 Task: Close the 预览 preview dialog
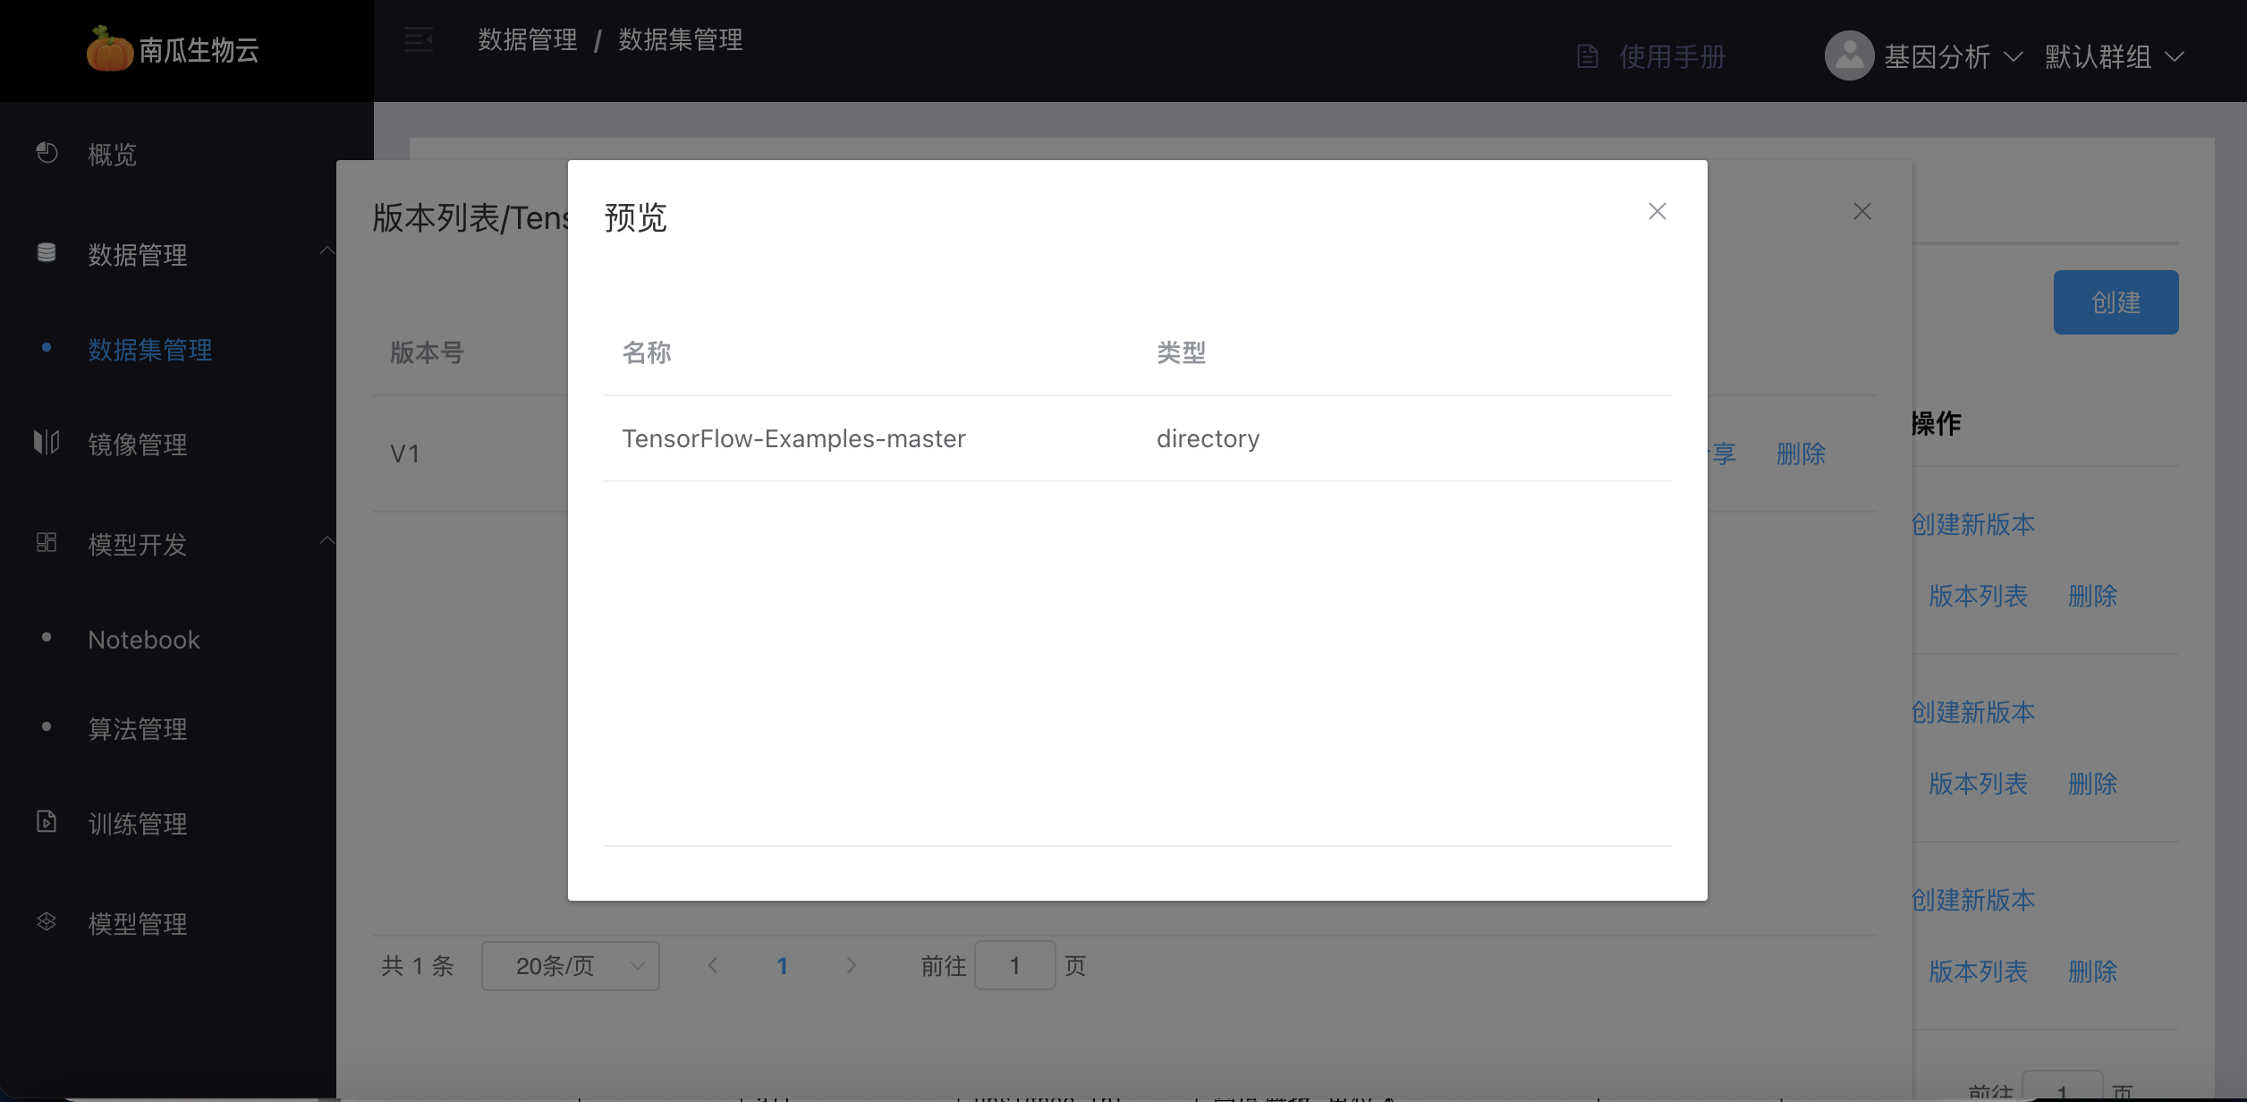1658,211
